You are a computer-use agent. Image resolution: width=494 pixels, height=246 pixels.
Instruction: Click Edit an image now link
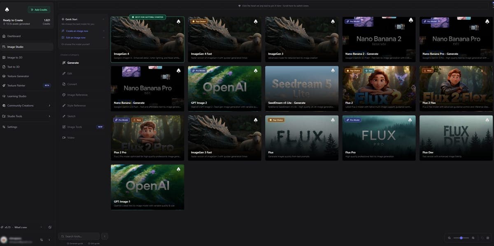coord(76,37)
